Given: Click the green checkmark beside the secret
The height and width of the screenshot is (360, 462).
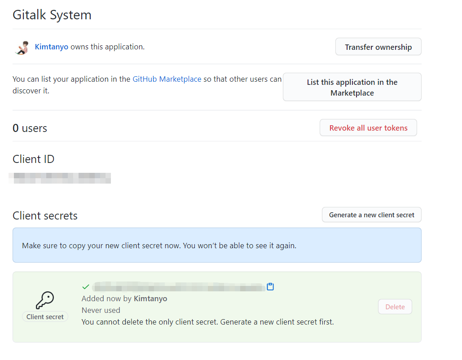Looking at the screenshot, I should click(86, 287).
